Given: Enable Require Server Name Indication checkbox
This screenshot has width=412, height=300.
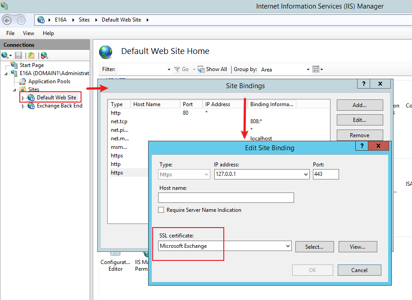Looking at the screenshot, I should [161, 210].
